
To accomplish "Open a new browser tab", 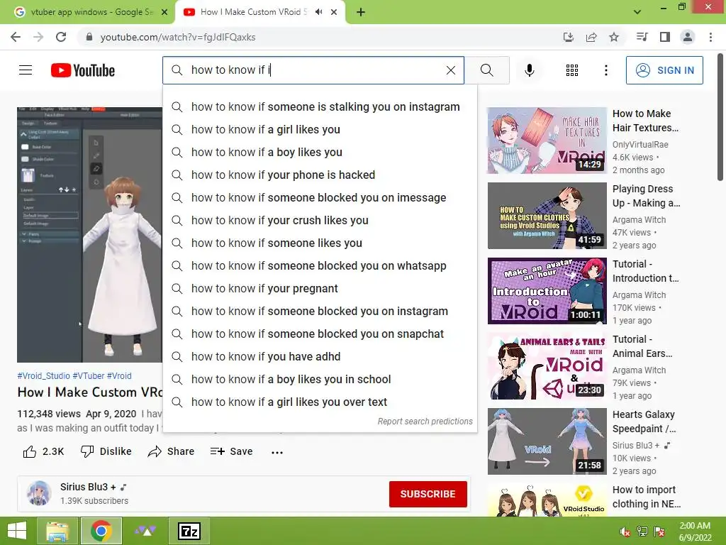I will point(361,13).
